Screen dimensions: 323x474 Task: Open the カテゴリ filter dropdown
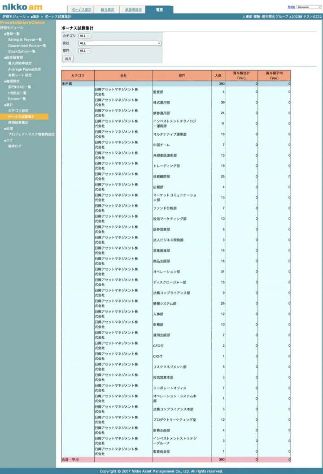point(84,36)
